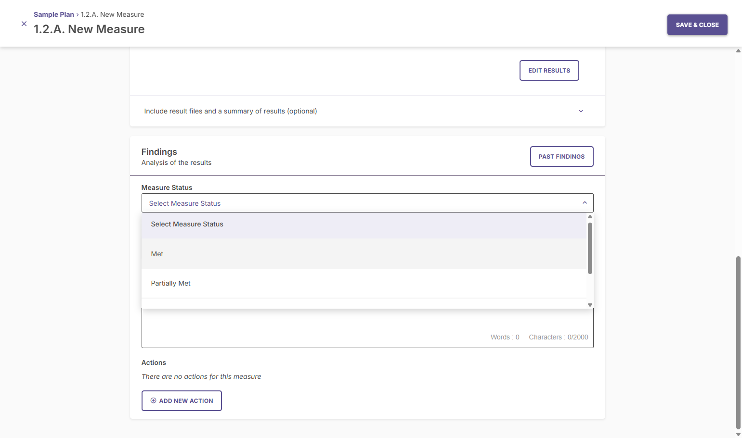Click the Add New Action button
The width and height of the screenshot is (742, 438).
(182, 401)
